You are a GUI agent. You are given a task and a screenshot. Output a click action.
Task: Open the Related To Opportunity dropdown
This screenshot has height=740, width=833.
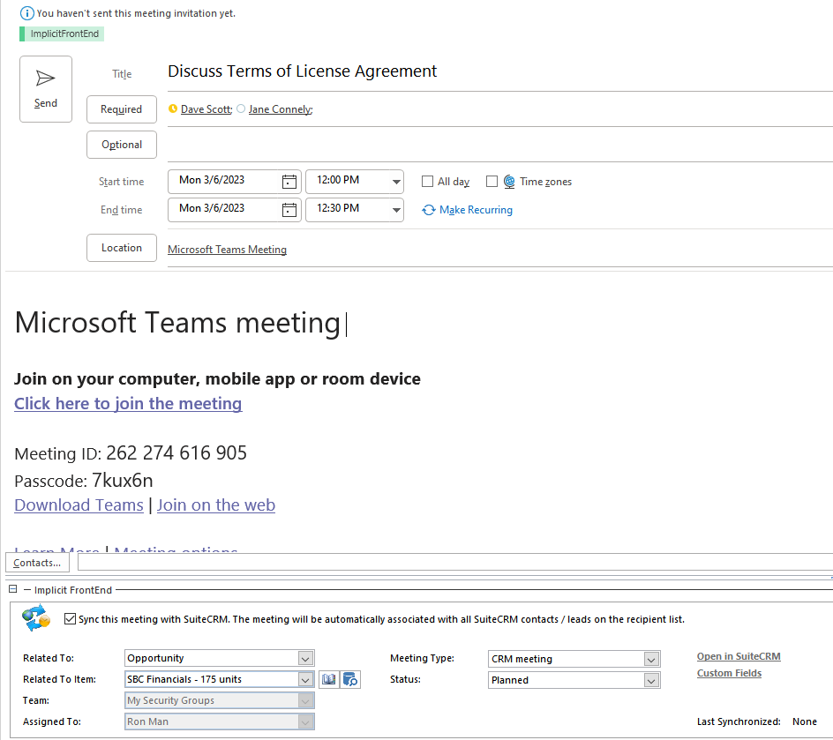pyautogui.click(x=305, y=658)
